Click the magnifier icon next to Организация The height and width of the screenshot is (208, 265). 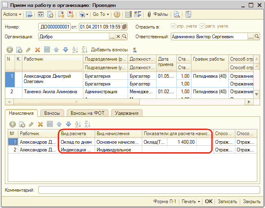(x=124, y=37)
